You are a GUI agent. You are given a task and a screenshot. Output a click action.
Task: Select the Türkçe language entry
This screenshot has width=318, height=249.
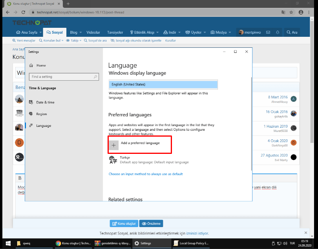149,160
